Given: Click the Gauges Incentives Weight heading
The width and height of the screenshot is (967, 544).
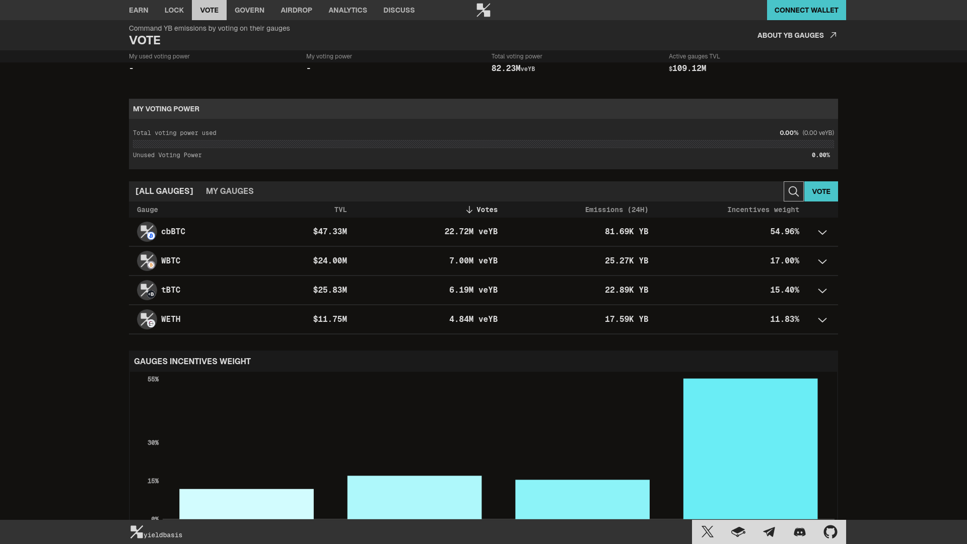Looking at the screenshot, I should click(x=192, y=361).
